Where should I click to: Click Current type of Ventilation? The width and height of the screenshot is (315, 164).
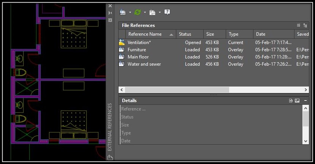click(x=236, y=43)
